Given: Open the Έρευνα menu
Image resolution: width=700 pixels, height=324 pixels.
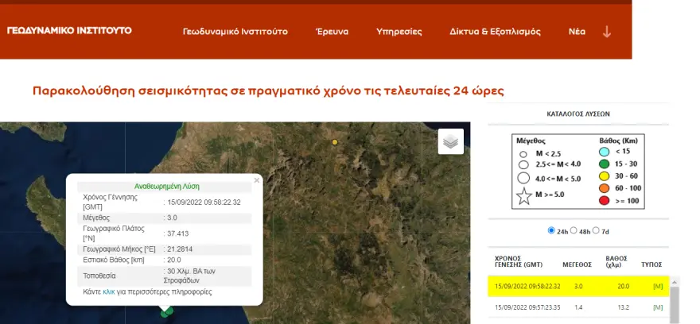Looking at the screenshot, I should (332, 32).
